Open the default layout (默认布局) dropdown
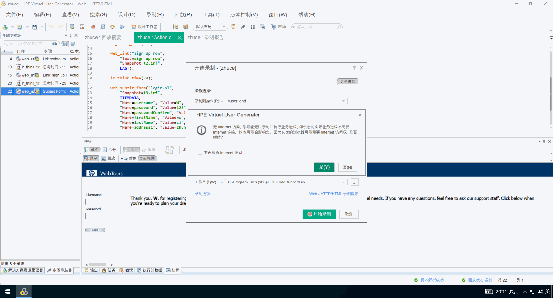Image resolution: width=553 pixels, height=298 pixels. (x=210, y=27)
